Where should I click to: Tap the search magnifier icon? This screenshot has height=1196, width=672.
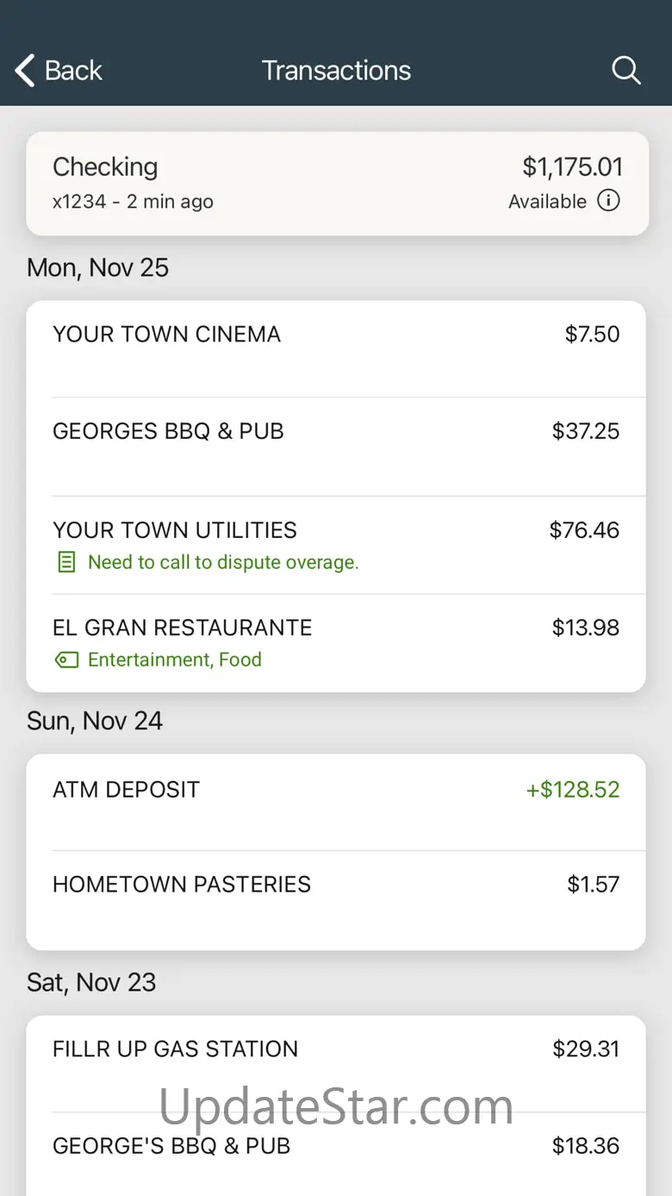(x=626, y=71)
